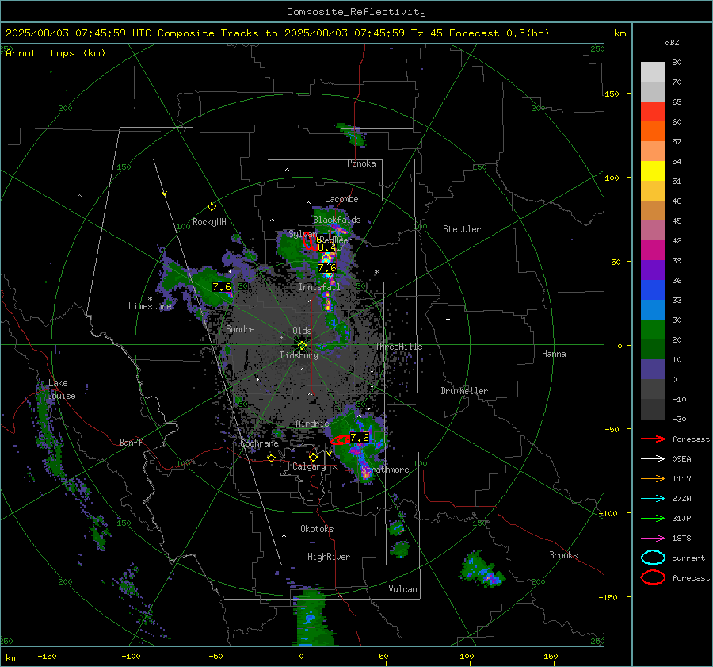713x667 pixels.
Task: Select the bright green 30-20 dBZ swatch
Action: [x=653, y=330]
